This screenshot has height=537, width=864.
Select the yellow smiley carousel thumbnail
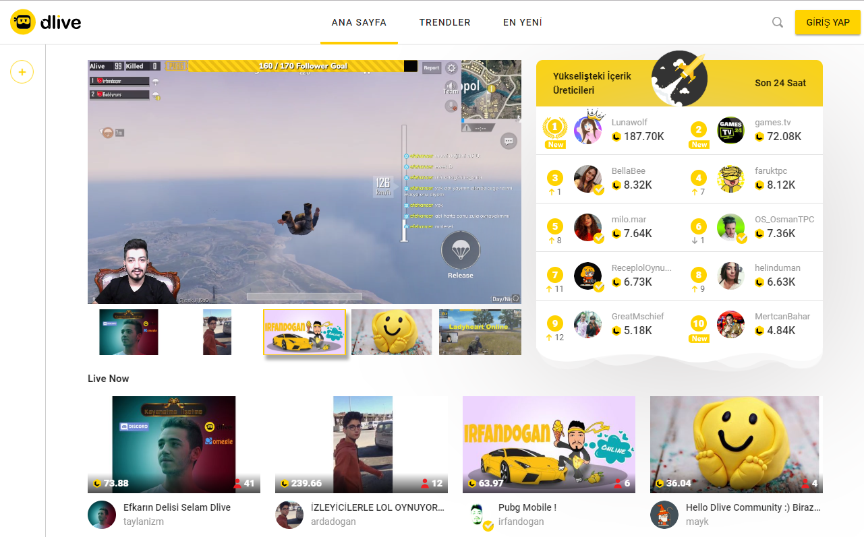393,332
